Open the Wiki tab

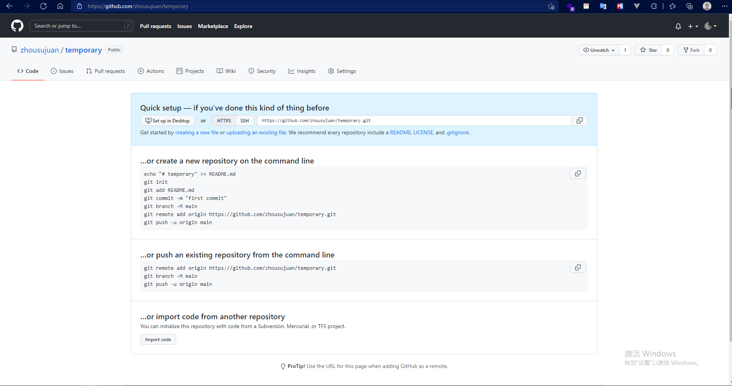coord(226,71)
